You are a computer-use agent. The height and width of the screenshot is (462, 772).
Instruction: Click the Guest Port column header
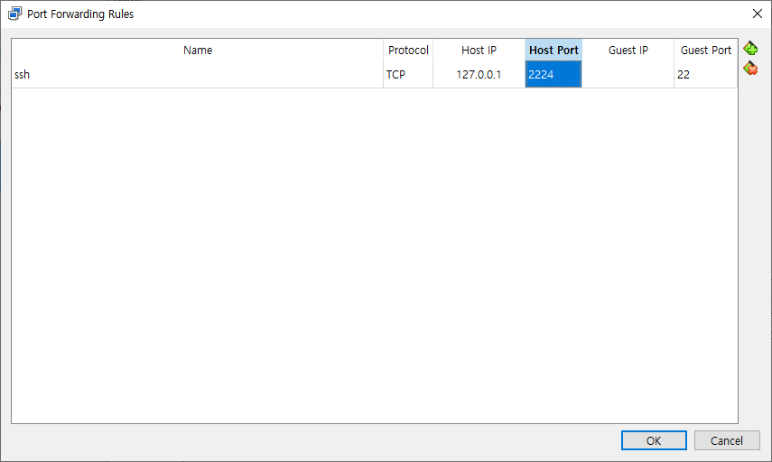705,51
